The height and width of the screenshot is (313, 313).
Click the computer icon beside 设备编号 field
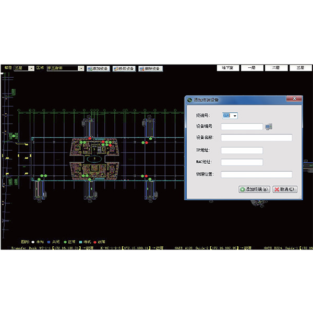[x=269, y=126]
